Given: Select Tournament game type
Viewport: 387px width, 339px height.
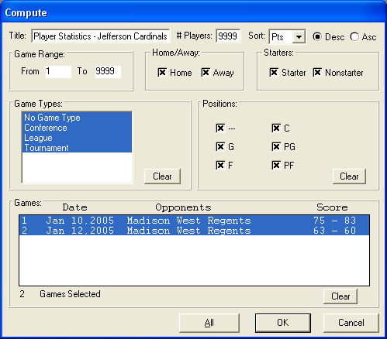Looking at the screenshot, I should 77,148.
